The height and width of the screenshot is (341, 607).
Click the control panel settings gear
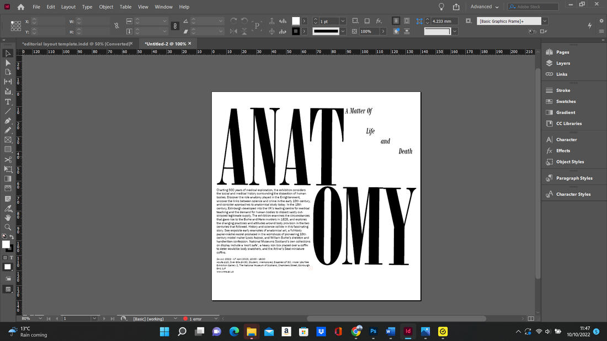pos(601,21)
